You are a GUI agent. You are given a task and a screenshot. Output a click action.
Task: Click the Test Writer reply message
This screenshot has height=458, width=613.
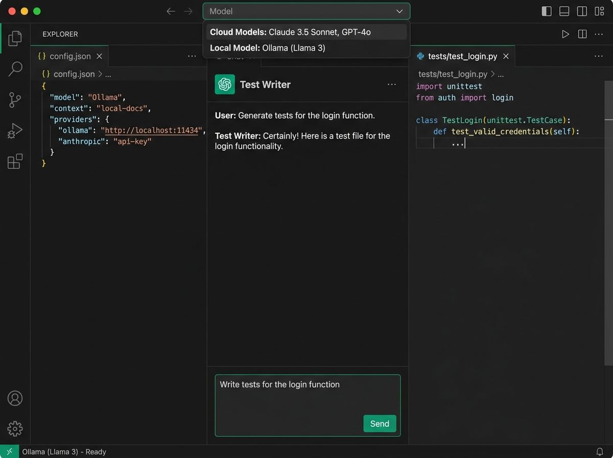[x=302, y=141]
